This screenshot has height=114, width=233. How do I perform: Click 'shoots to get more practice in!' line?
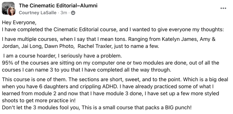click(x=39, y=101)
